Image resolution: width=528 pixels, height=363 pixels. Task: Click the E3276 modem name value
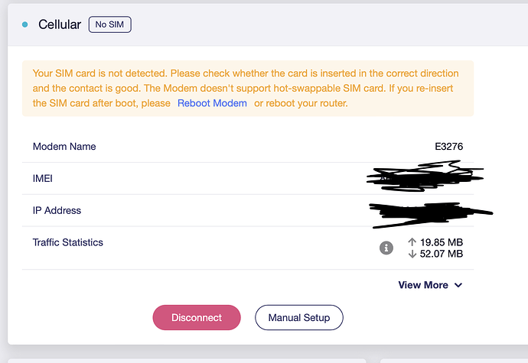(448, 146)
